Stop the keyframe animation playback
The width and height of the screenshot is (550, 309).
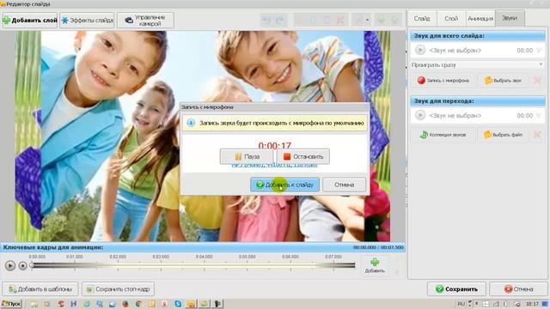click(x=23, y=265)
